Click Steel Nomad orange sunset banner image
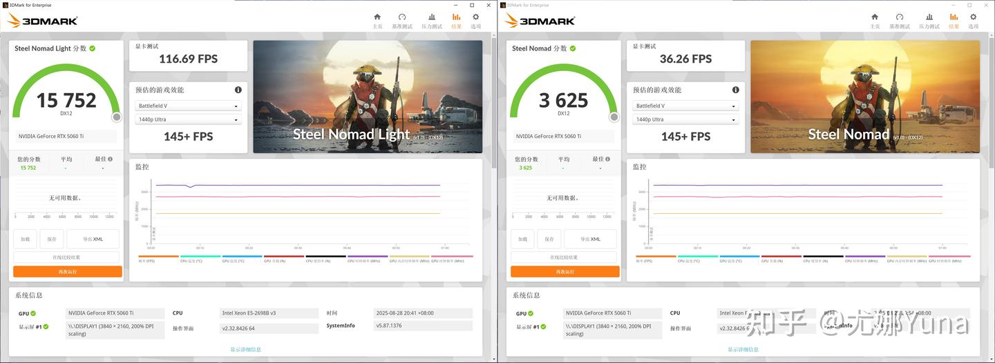Screen dimensions: 995x363 click(x=865, y=97)
